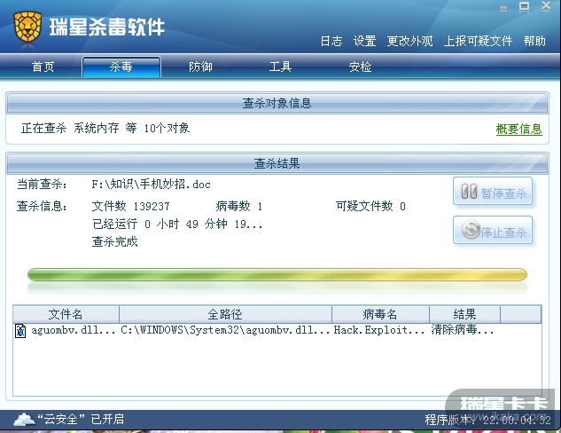Click the 病毒数 1 count
The height and width of the screenshot is (433, 561).
[239, 206]
